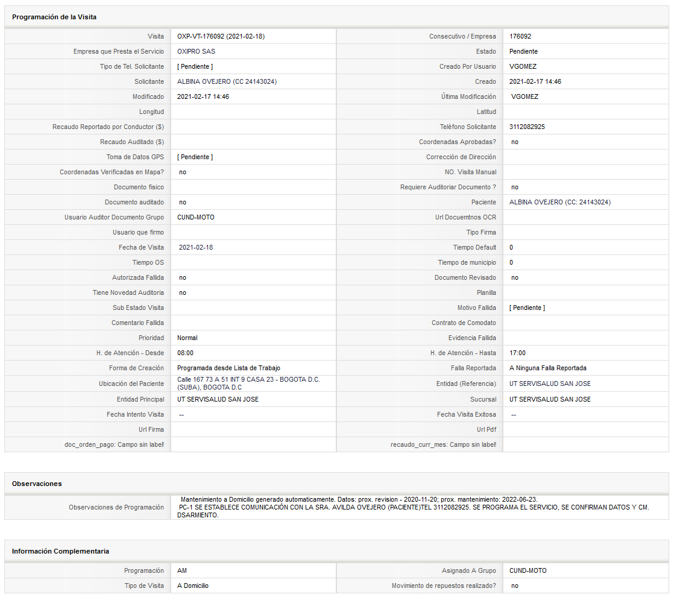Click the Programación value AM
This screenshot has height=603, width=674.
182,571
